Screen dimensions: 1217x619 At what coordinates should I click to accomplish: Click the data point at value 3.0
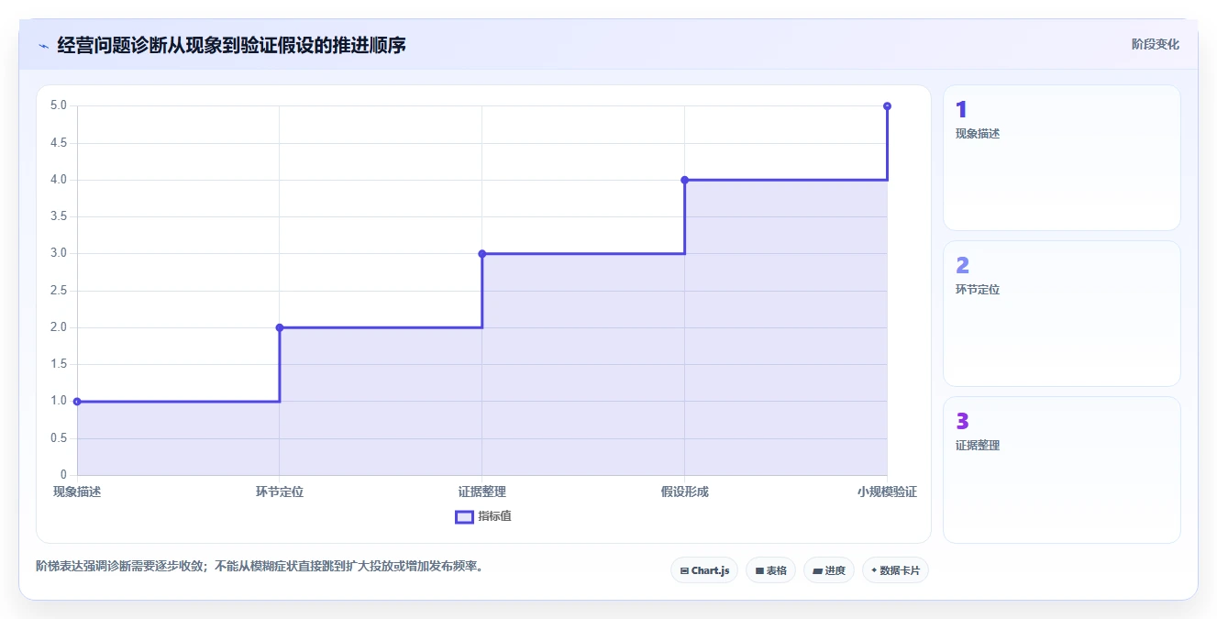coord(481,253)
